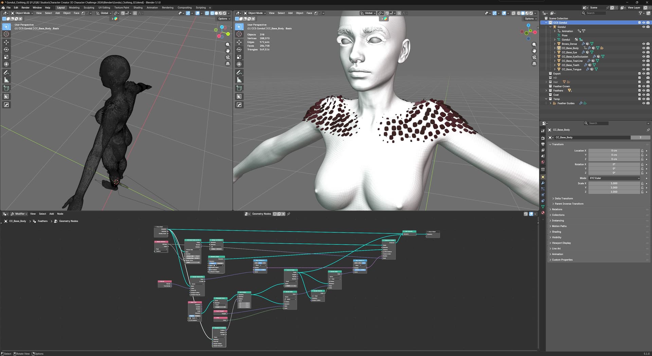Open the Sculpting workspace tab

click(89, 7)
